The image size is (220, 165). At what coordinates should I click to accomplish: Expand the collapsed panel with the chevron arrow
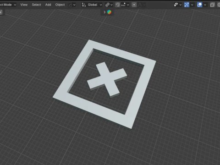pos(104,12)
